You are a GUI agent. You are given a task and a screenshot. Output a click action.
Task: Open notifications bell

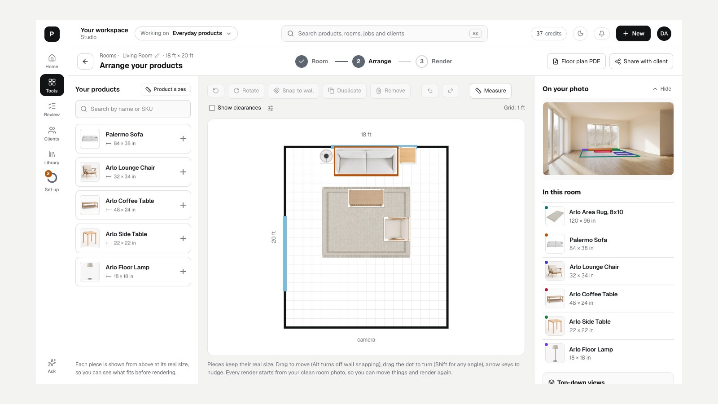pyautogui.click(x=602, y=34)
